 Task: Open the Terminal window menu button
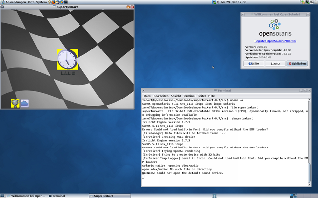click(x=143, y=91)
